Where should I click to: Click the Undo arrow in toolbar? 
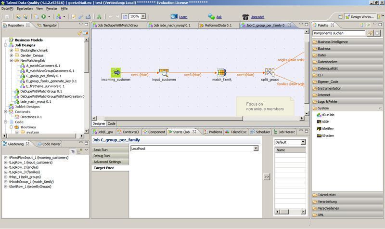(111, 16)
